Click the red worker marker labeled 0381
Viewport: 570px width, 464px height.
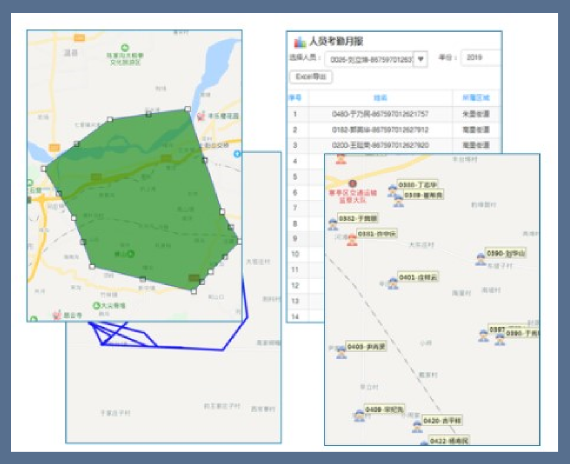coord(352,240)
